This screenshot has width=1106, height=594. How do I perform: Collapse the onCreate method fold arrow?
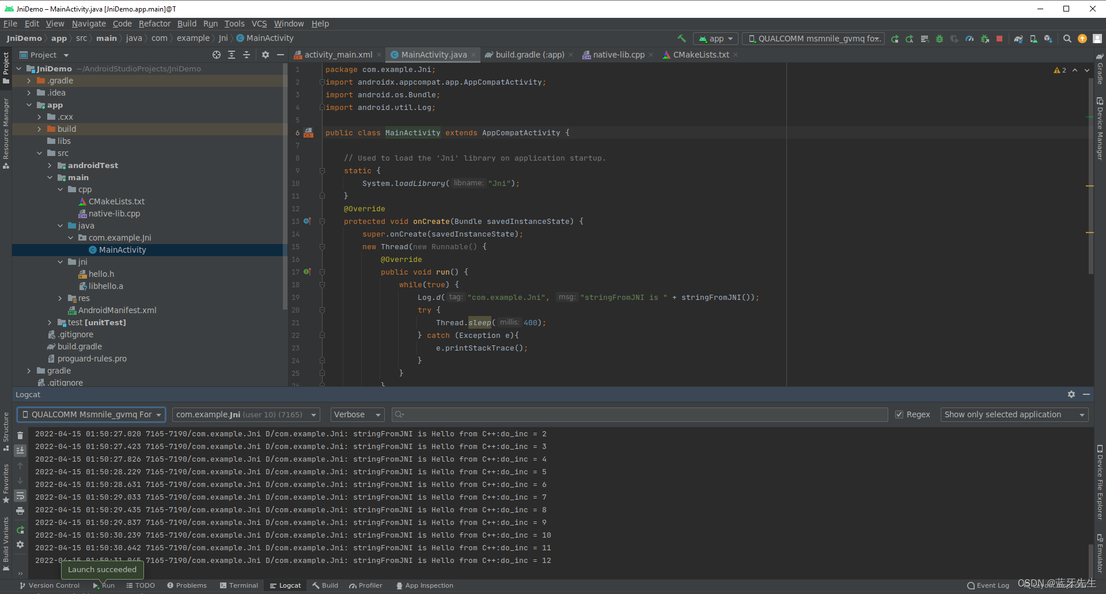[321, 221]
